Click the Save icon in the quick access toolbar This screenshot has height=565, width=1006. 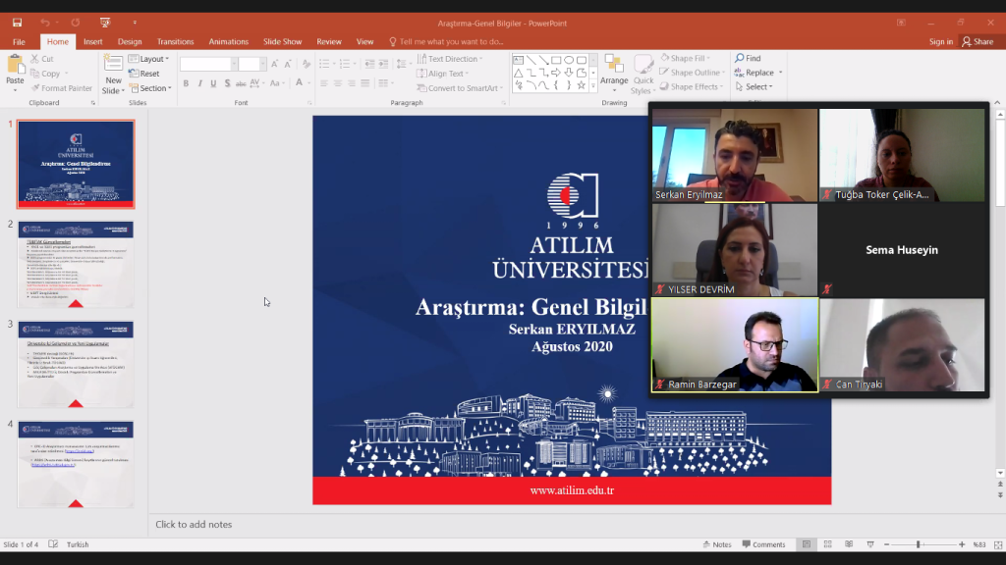click(17, 23)
